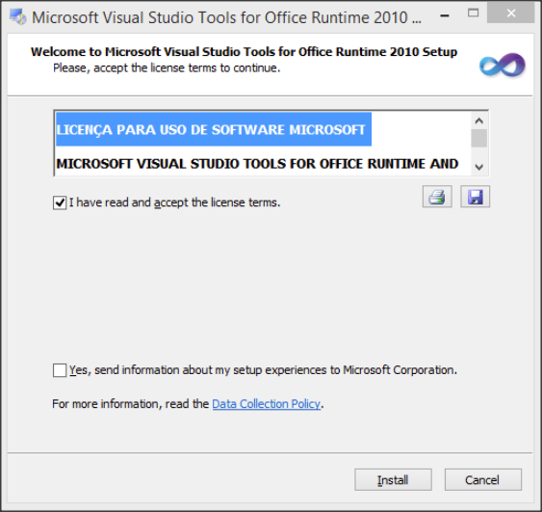This screenshot has height=512, width=542.
Task: Enable sending setup information to Microsoft checkbox
Action: click(x=60, y=370)
